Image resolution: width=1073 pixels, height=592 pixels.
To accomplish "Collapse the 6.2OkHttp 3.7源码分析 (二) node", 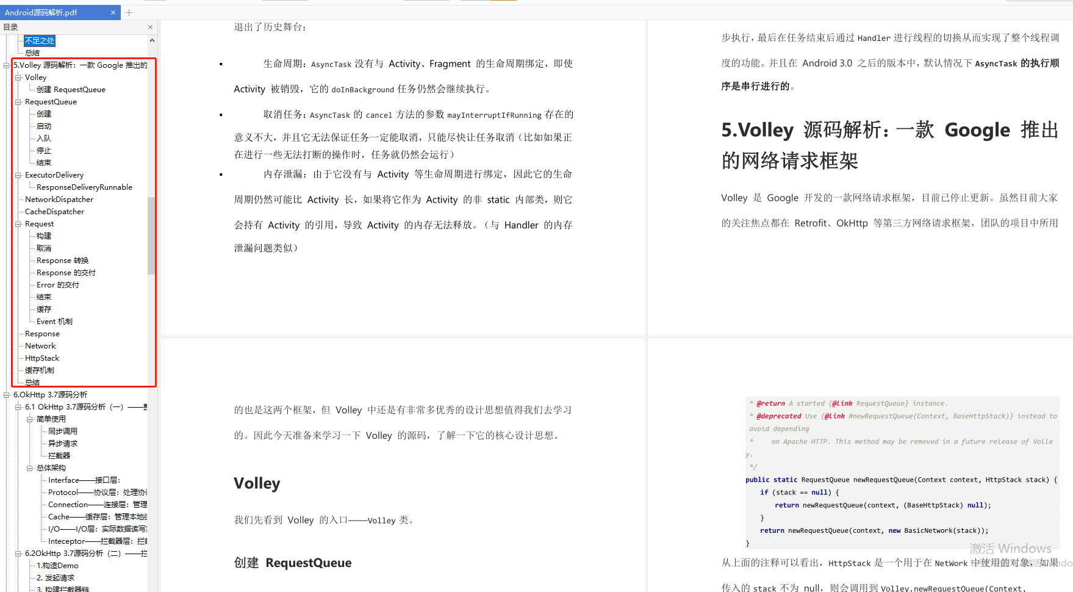I will click(x=18, y=554).
